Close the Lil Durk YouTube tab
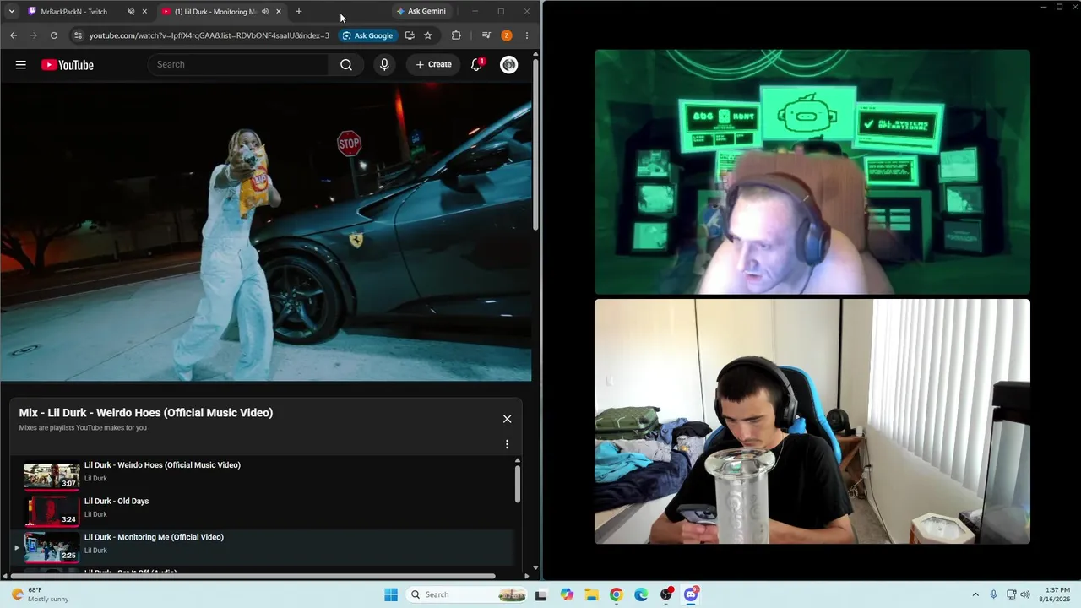1081x608 pixels. click(279, 12)
